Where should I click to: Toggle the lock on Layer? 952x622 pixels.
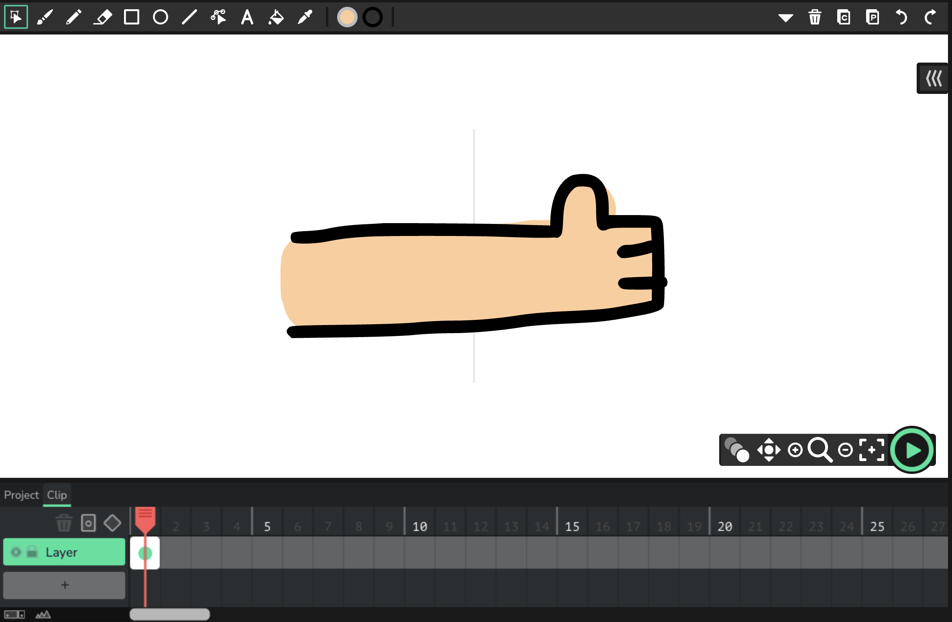coord(32,552)
